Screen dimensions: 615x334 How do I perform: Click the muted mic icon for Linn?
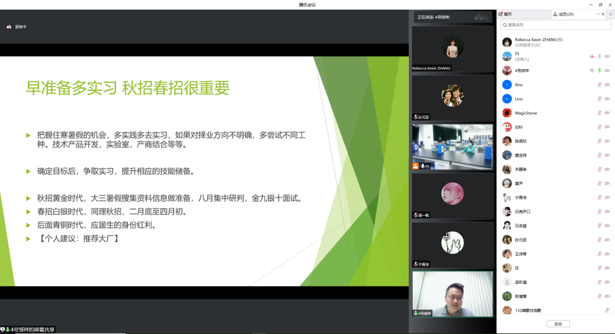(x=600, y=99)
